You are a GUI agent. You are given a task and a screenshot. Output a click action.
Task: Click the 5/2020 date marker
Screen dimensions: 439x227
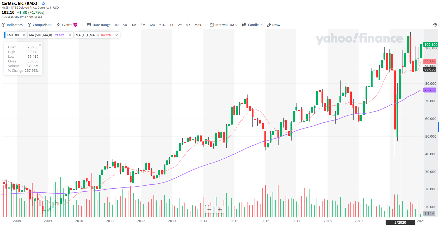[x=400, y=222]
